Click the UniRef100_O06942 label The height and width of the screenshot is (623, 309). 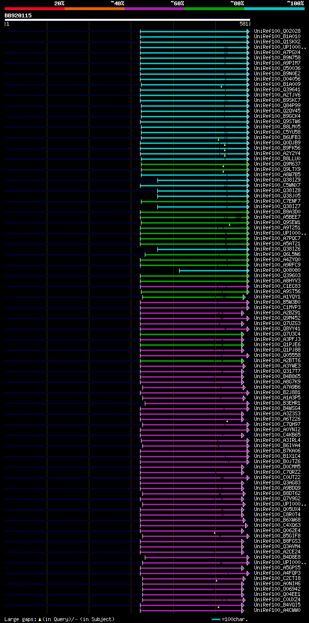click(x=277, y=589)
